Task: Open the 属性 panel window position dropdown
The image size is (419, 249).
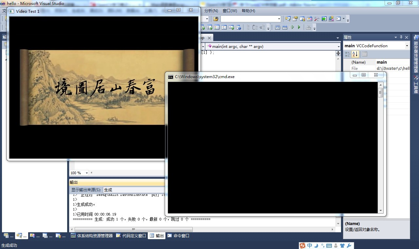Action: pyautogui.click(x=396, y=37)
